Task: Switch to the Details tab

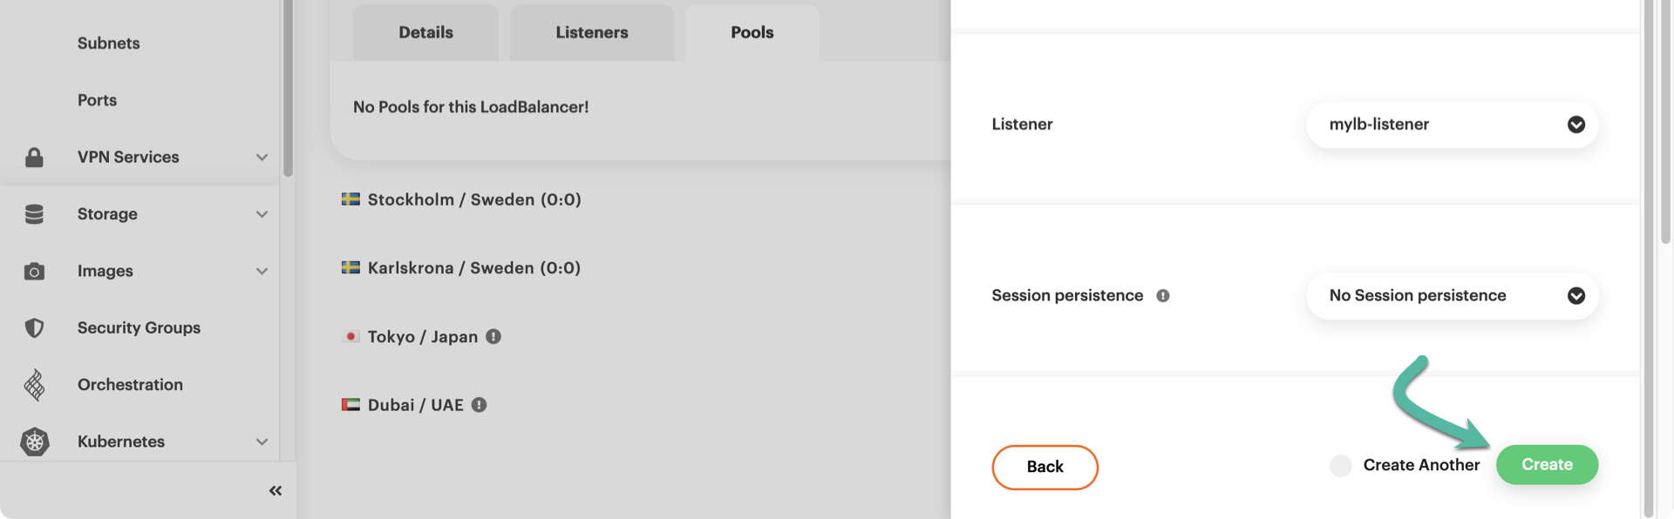Action: 425,33
